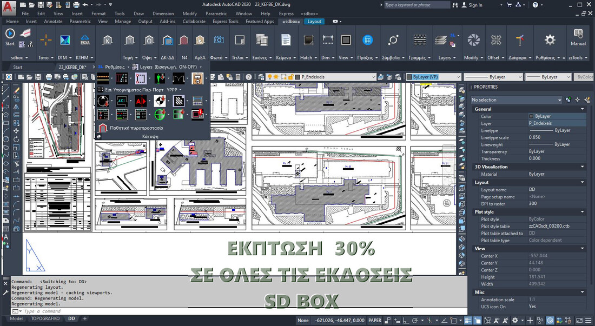The height and width of the screenshot is (326, 595).
Task: Click the Color ByLayer swatch in Properties
Action: [531, 116]
